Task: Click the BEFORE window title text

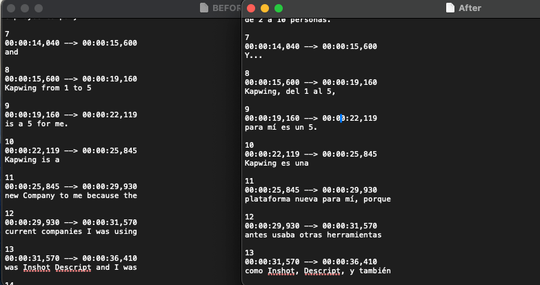Action: [x=226, y=8]
